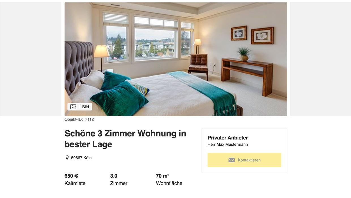This screenshot has height=198, width=351.
Task: Click the envelope icon on Kontaktieren button
Action: (x=232, y=160)
